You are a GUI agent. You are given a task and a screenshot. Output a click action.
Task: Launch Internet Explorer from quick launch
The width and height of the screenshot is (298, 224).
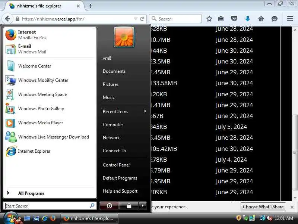coord(44,218)
